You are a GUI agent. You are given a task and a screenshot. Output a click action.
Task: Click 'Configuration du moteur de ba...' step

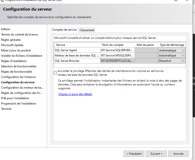[x=22, y=88]
